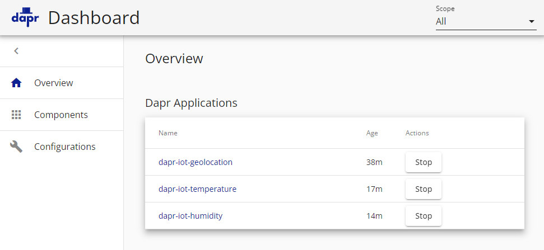Screen dimensions: 544x250
Task: Stop the dapr-iot-humidity application
Action: (423, 216)
